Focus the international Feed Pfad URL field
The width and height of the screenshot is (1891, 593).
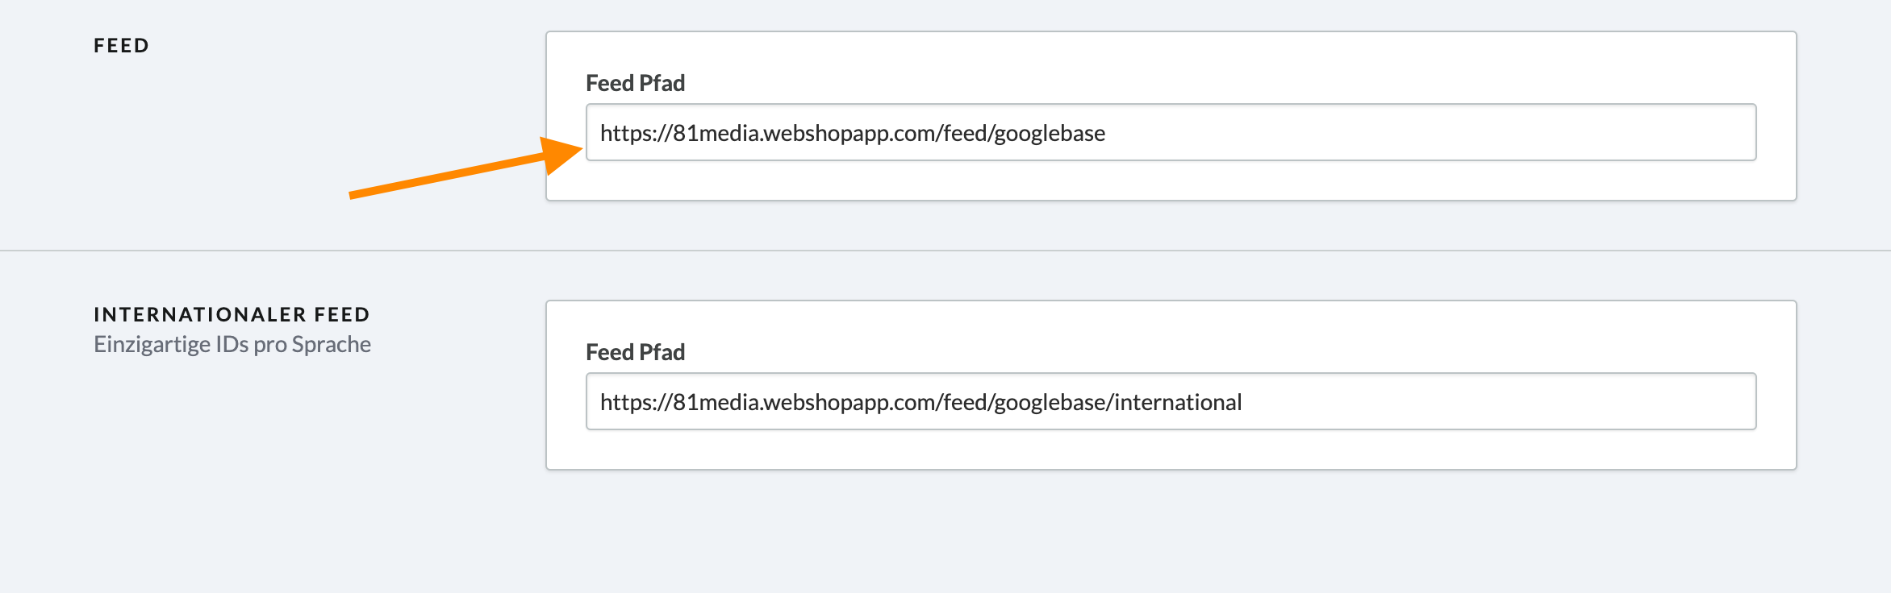(1171, 401)
